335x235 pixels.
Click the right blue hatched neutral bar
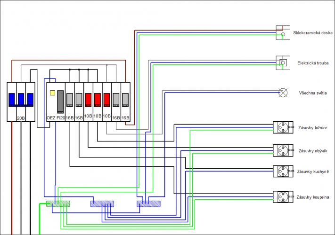(148, 204)
